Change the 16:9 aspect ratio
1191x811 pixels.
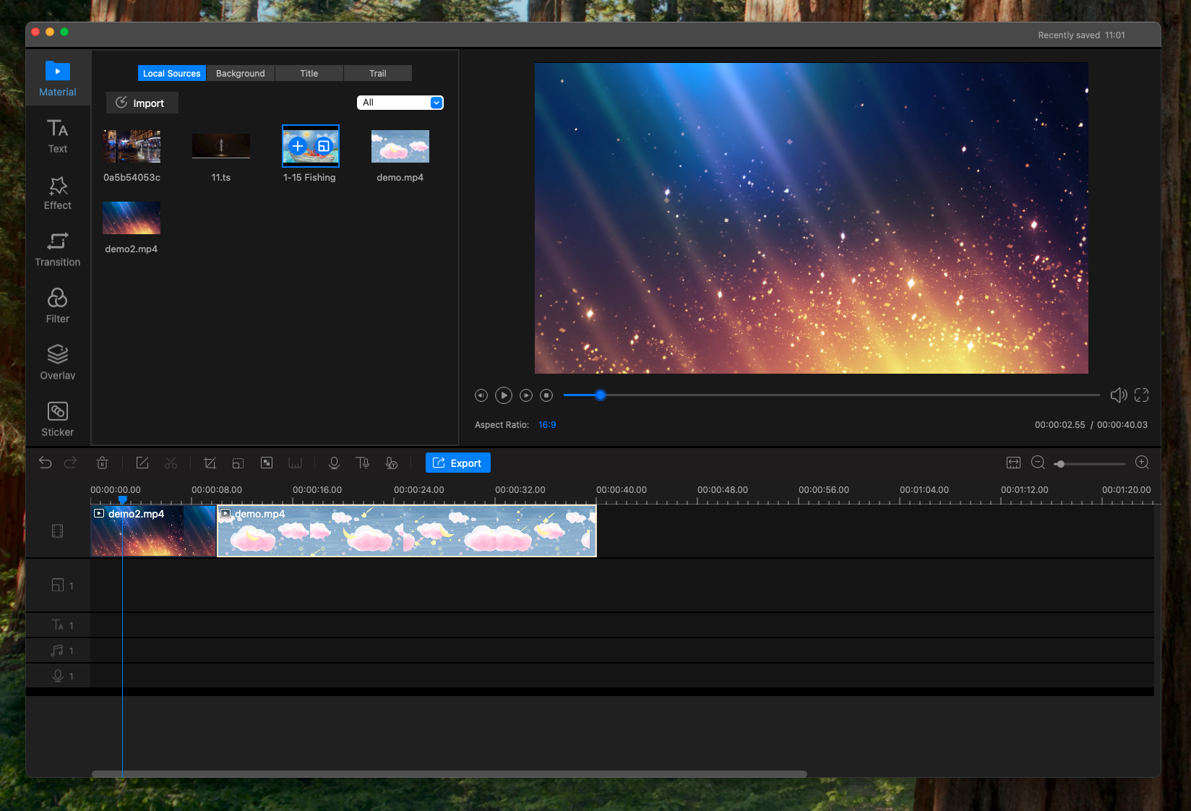coord(547,425)
